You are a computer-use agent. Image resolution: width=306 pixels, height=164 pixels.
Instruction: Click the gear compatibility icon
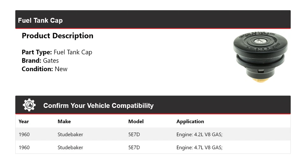pos(29,105)
